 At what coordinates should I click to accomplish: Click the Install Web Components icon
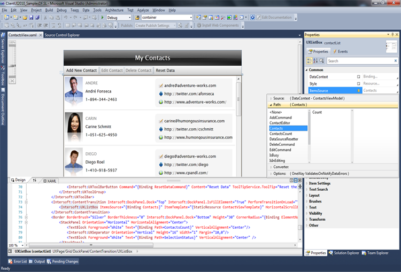point(199,25)
